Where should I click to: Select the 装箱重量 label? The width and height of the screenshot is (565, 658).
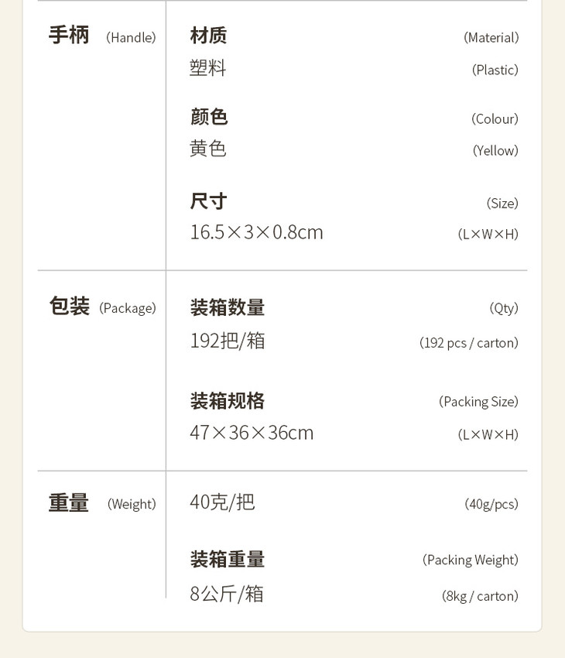(228, 559)
